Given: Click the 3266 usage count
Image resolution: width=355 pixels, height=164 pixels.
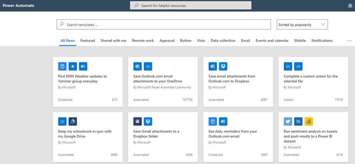Looking at the screenshot, I should point(189,155).
